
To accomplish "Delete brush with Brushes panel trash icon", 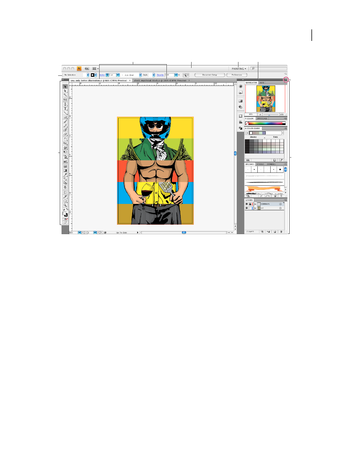I will coord(281,196).
